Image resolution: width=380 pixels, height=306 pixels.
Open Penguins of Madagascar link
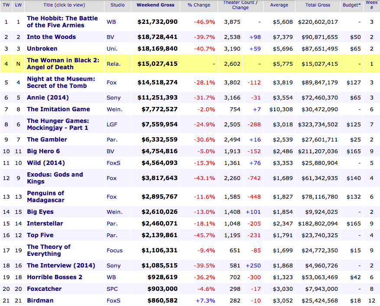(45, 196)
